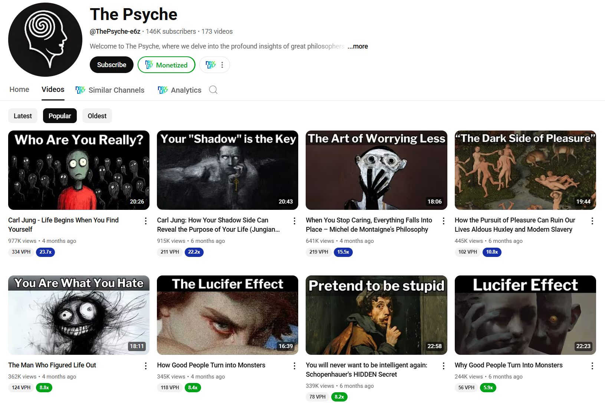Open options menu for "The Man Who Figured Life Out"

146,366
